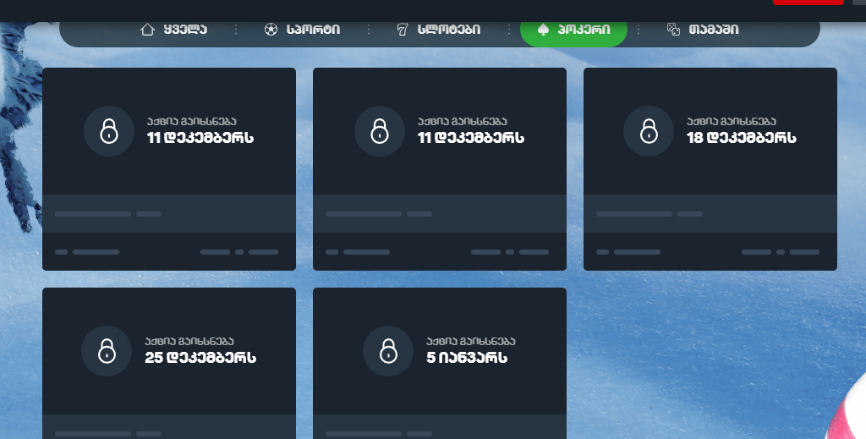Switch to the სლოტები tab
866x439 pixels.
439,30
